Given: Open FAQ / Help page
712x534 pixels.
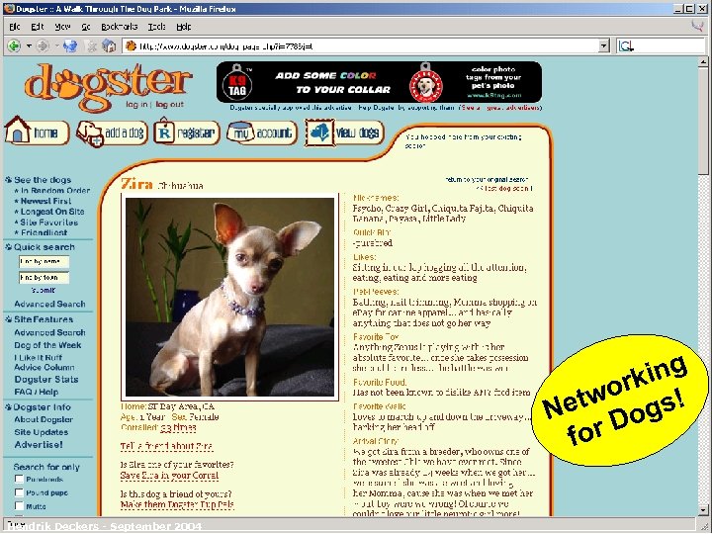Looking at the screenshot, I should coord(37,392).
